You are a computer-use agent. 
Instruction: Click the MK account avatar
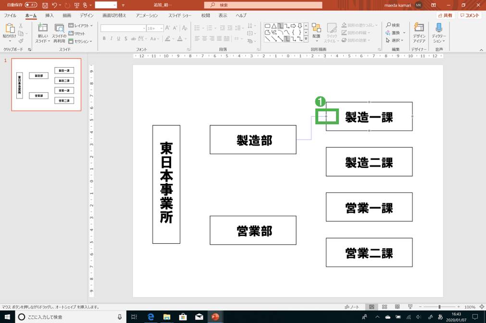[x=418, y=5]
